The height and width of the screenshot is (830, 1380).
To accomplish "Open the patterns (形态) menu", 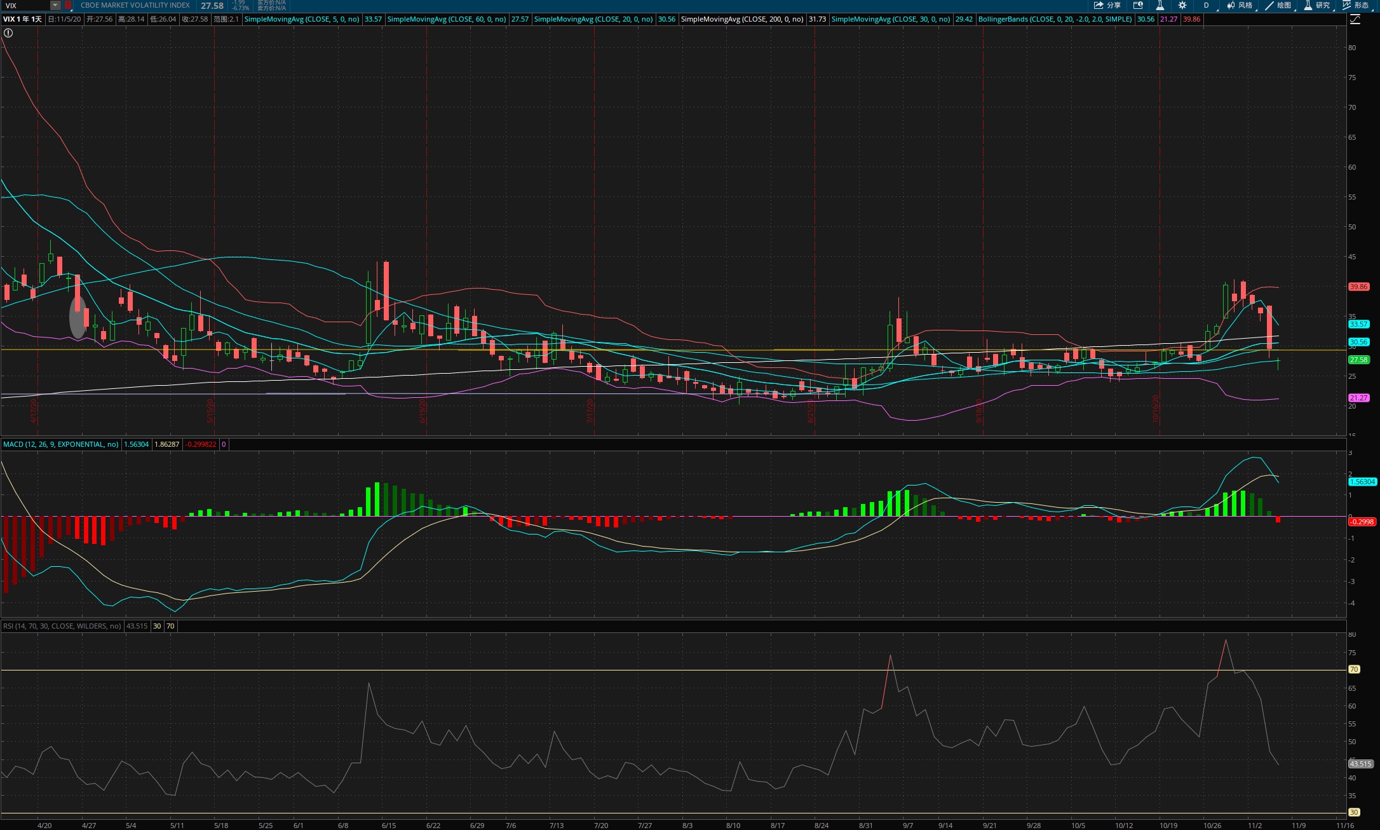I will 1355,5.
